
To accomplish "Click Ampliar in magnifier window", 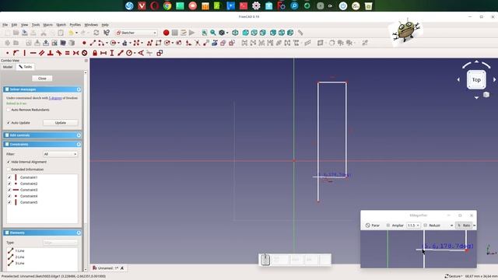I will click(x=395, y=225).
